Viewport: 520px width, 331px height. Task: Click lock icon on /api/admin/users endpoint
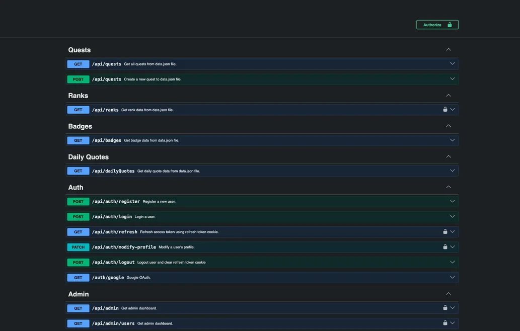[x=445, y=323]
